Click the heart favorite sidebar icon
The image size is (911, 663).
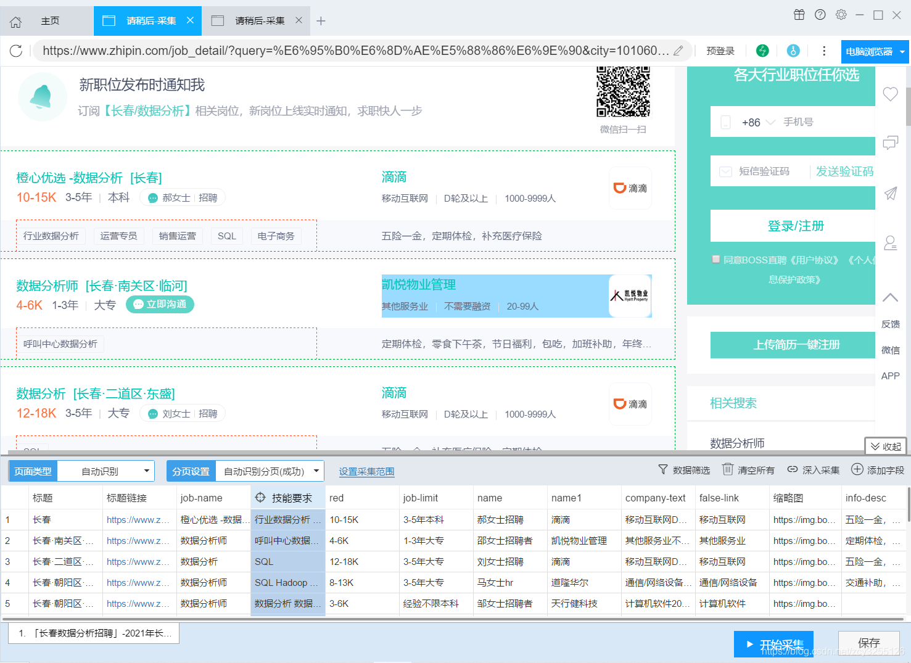(x=891, y=94)
